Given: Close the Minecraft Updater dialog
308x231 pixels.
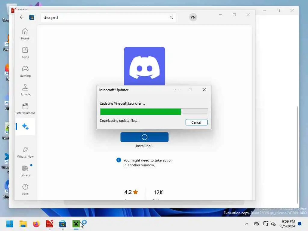Looking at the screenshot, I should (204, 90).
